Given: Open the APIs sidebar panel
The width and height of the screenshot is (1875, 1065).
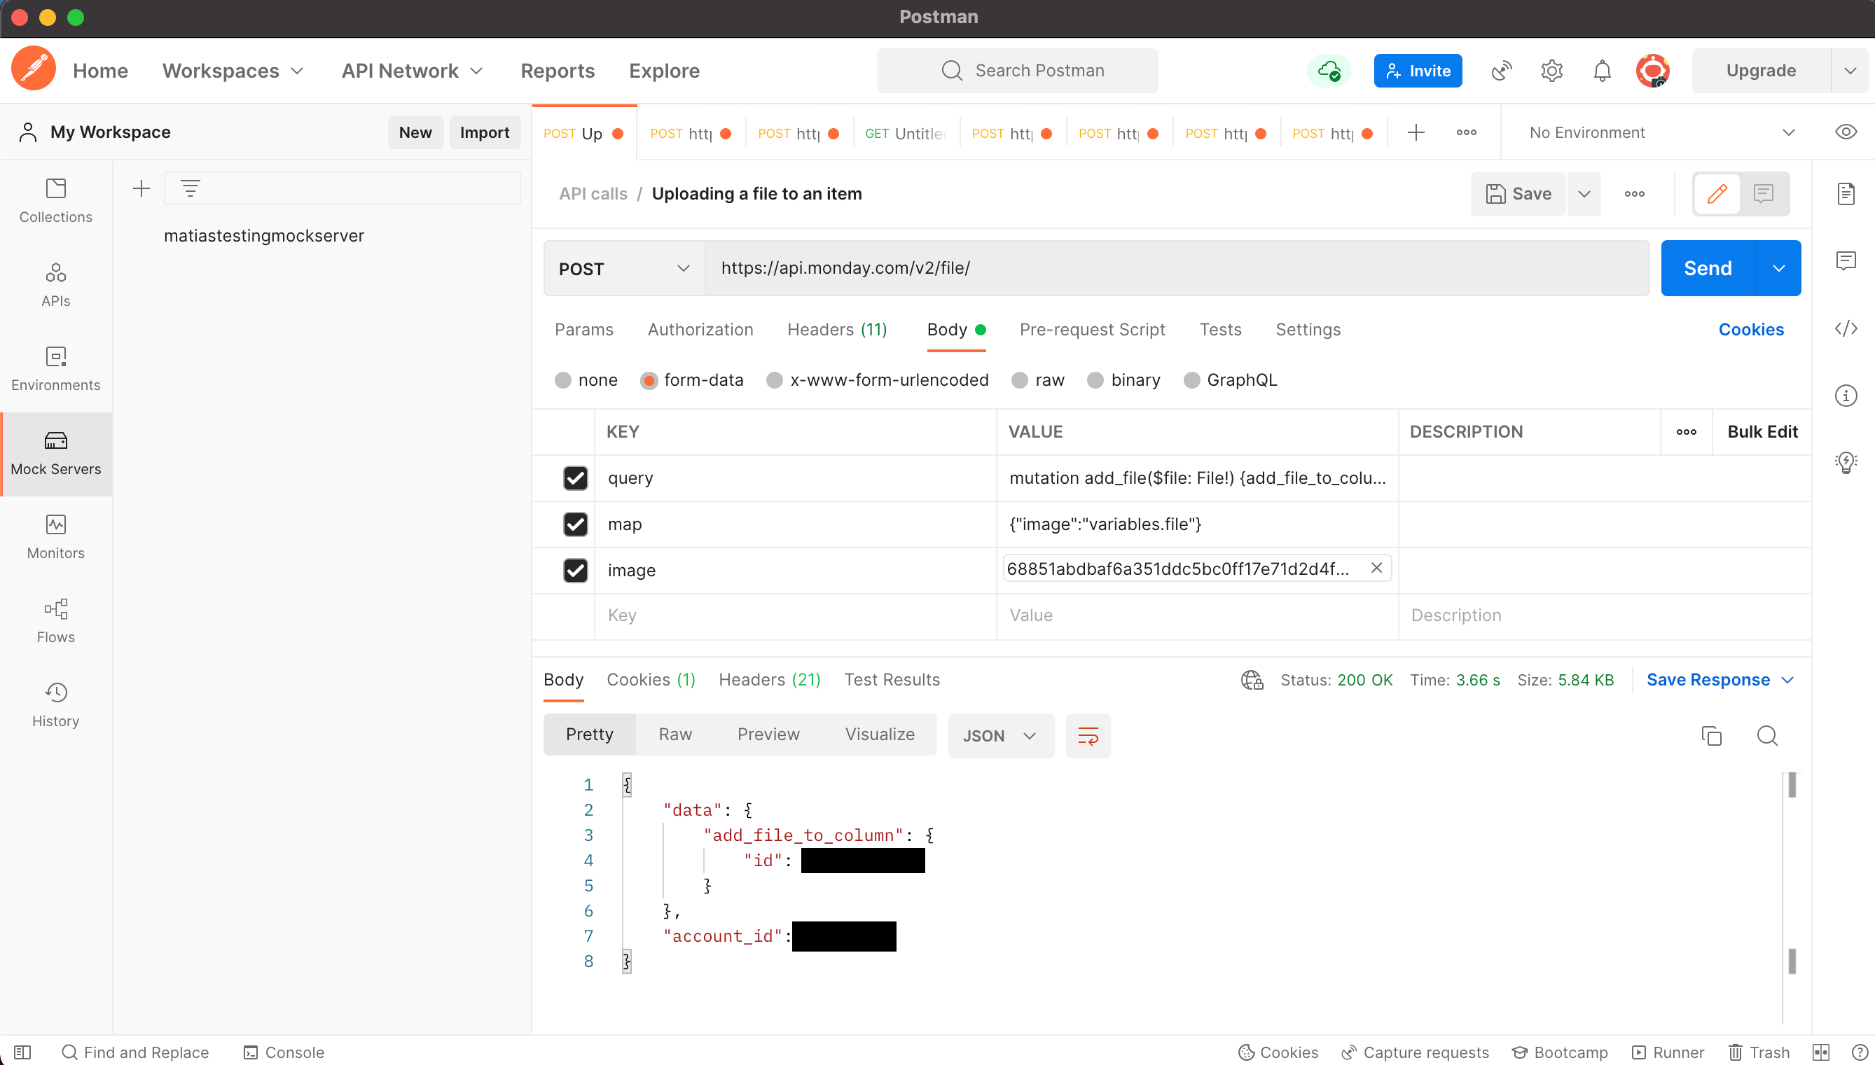Looking at the screenshot, I should coord(55,284).
